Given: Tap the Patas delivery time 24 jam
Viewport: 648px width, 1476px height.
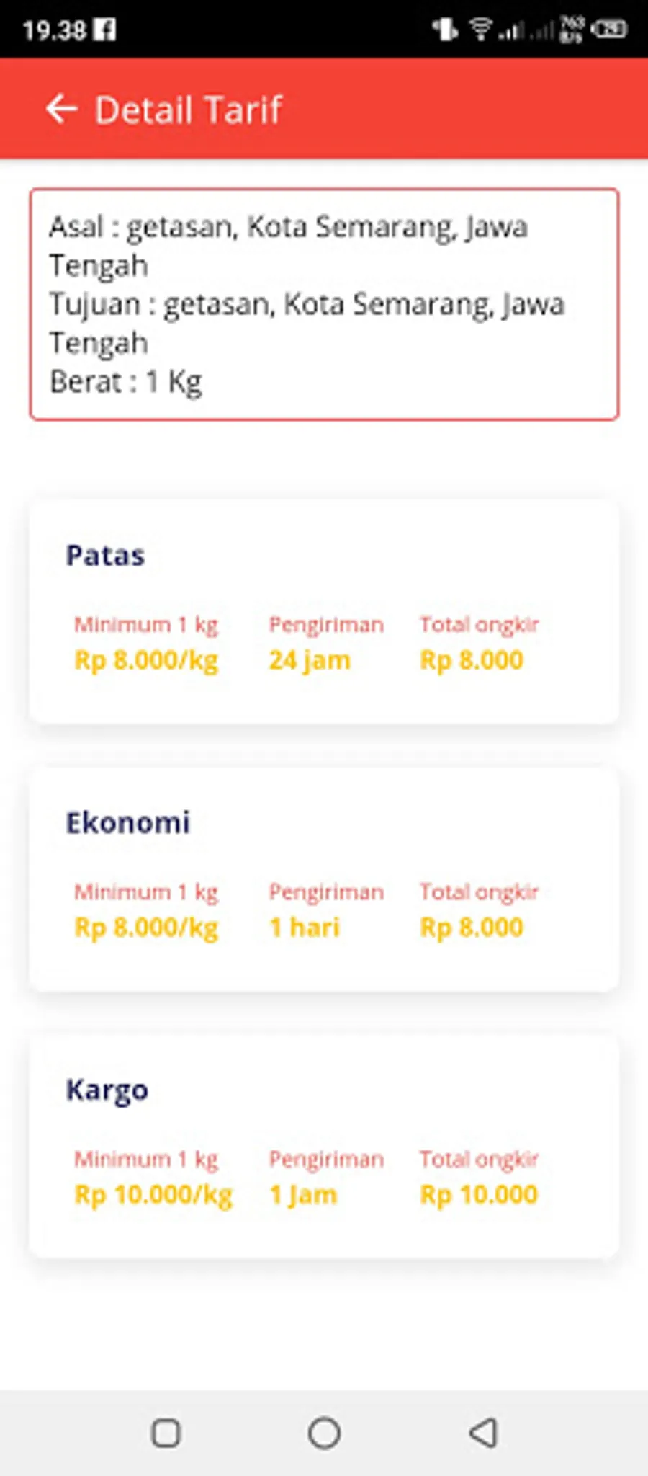Looking at the screenshot, I should (x=310, y=660).
